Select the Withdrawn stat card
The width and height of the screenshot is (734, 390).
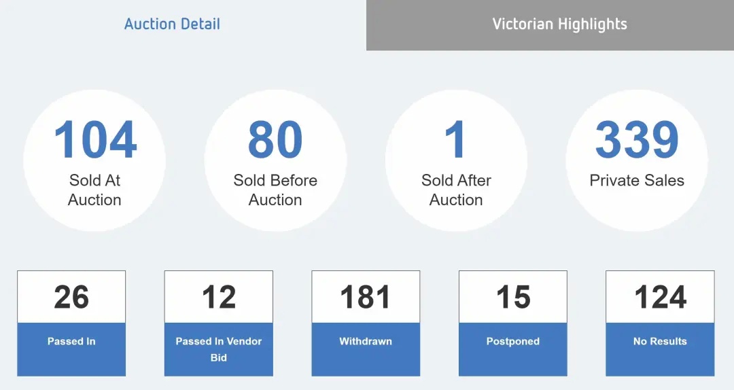coord(366,323)
